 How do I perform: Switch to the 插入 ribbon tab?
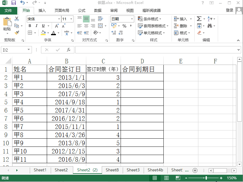[x=42, y=10]
